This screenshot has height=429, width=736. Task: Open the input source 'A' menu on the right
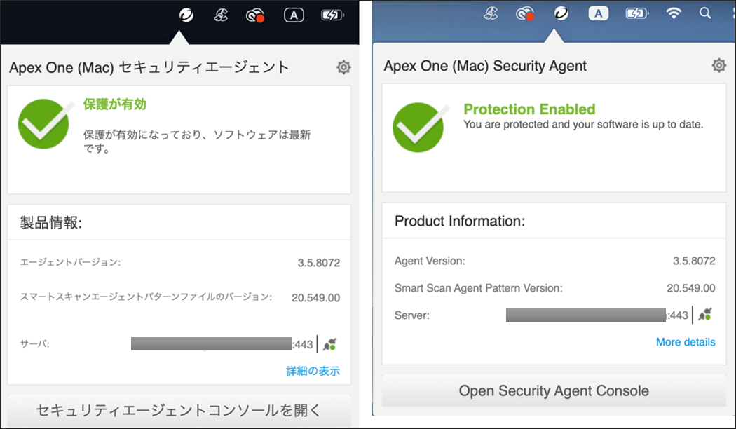click(x=598, y=13)
